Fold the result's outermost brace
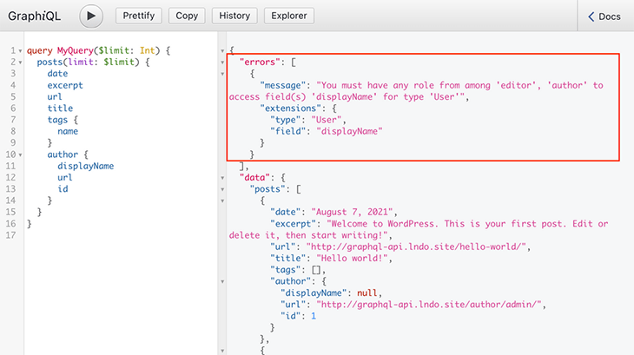The image size is (634, 355). click(x=222, y=51)
